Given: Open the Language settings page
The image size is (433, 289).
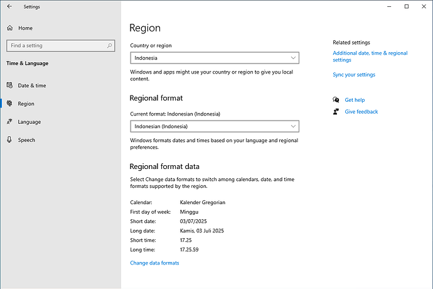Looking at the screenshot, I should (29, 122).
